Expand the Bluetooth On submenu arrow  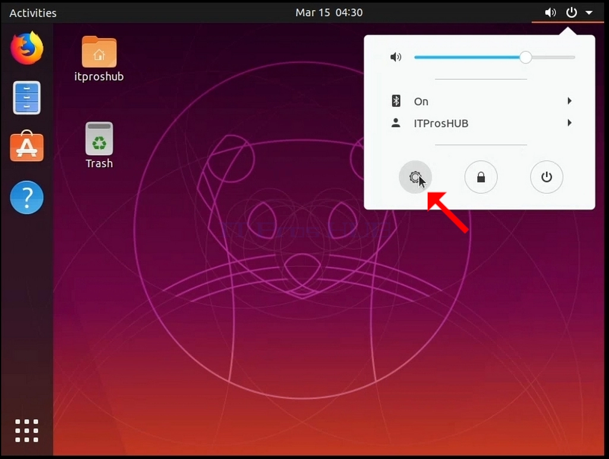pyautogui.click(x=569, y=101)
